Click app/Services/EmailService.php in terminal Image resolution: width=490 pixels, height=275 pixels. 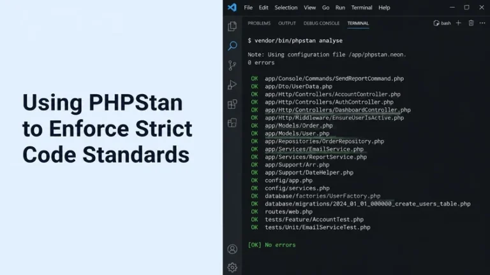314,149
